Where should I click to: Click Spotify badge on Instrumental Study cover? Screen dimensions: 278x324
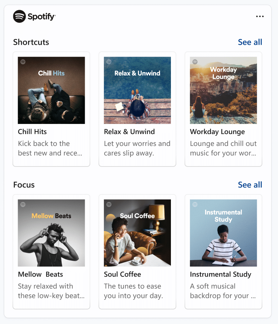(x=195, y=204)
